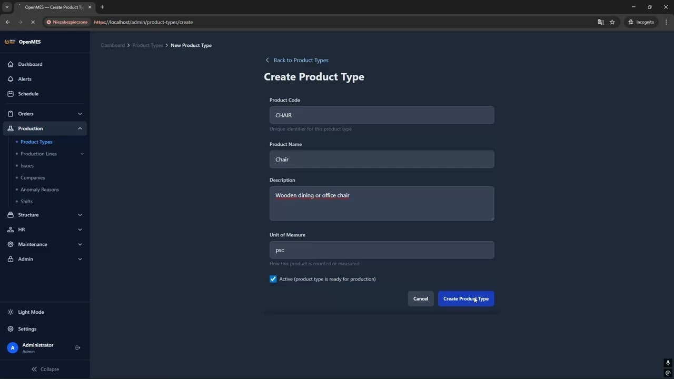Open Anomaly Reasons in sidebar
The width and height of the screenshot is (674, 379).
pos(39,189)
